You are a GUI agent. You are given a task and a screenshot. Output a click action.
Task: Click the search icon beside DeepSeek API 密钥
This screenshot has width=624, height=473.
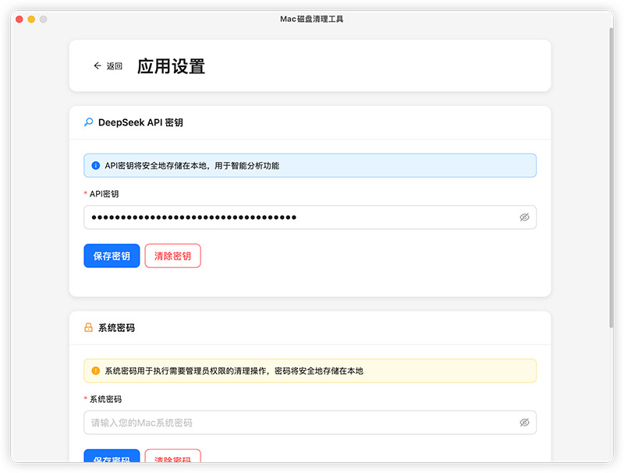tap(89, 122)
